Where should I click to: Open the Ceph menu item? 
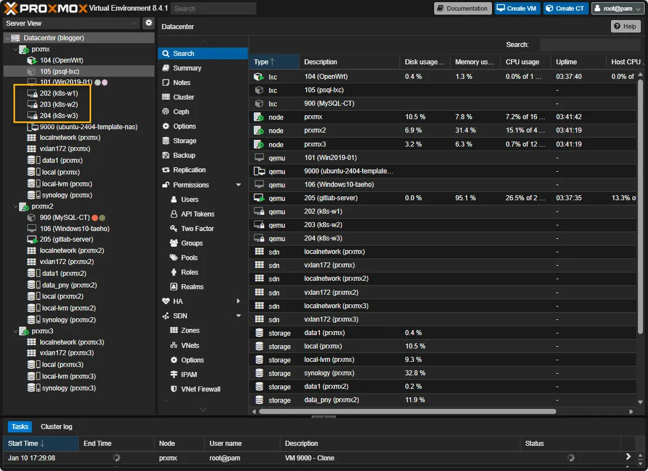pyautogui.click(x=203, y=111)
